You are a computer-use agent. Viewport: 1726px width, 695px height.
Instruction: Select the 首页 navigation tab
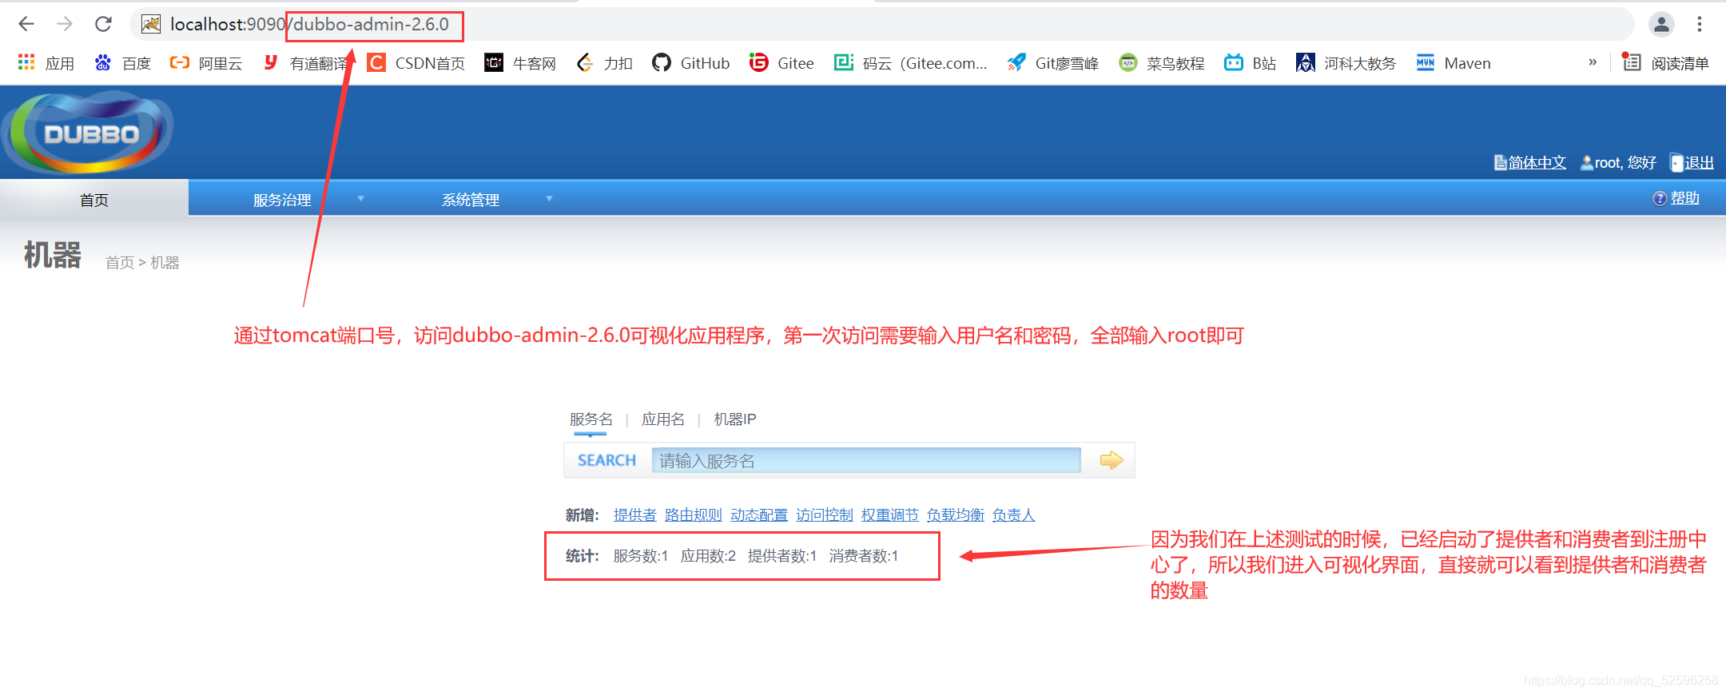[x=94, y=199]
